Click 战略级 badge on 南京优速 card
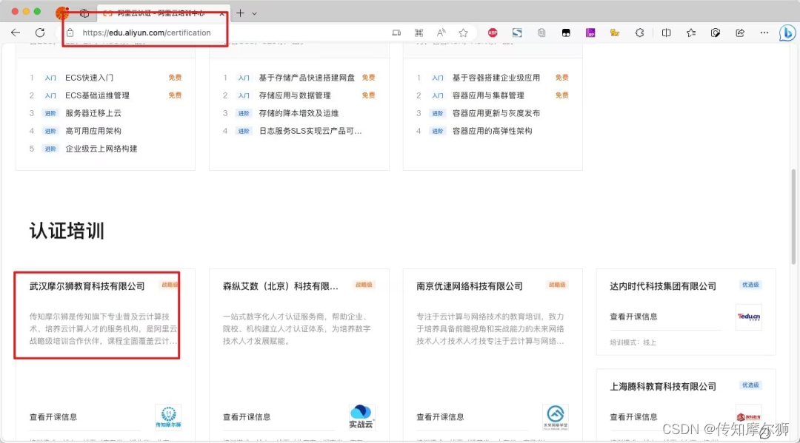This screenshot has height=443, width=800. click(x=557, y=285)
